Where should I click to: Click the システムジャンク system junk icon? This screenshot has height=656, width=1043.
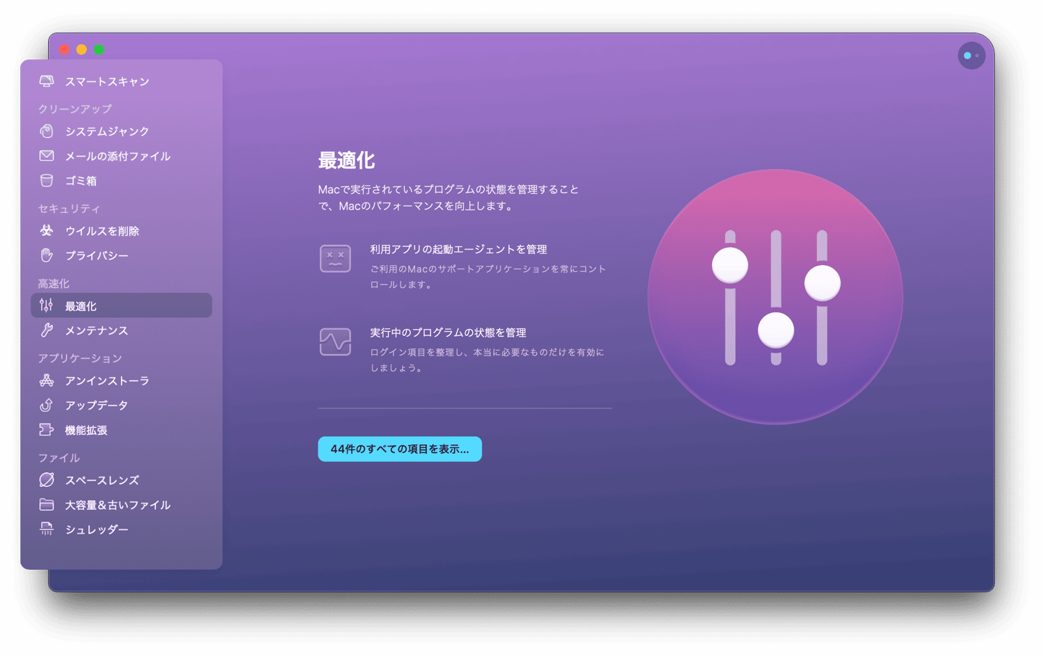47,131
